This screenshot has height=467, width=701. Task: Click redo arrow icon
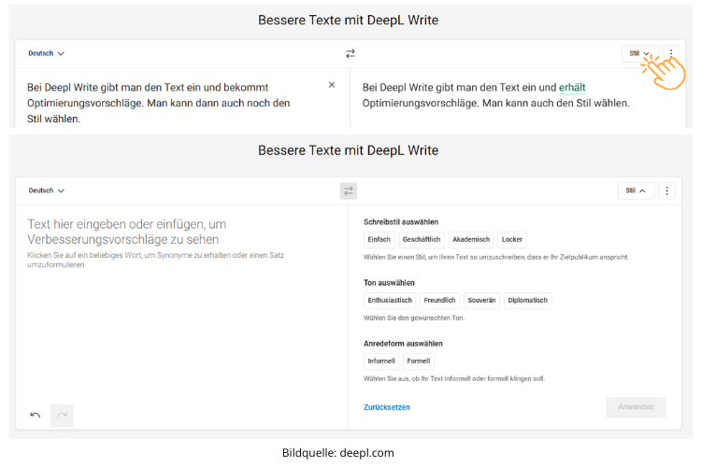tap(62, 415)
